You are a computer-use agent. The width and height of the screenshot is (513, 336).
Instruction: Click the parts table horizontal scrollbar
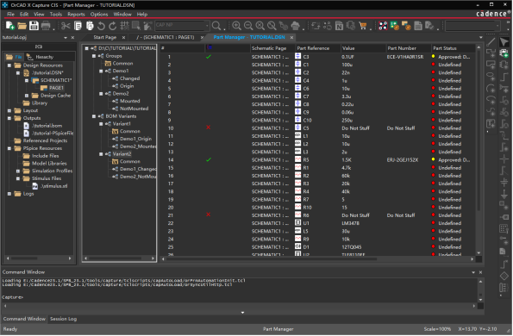(x=272, y=258)
